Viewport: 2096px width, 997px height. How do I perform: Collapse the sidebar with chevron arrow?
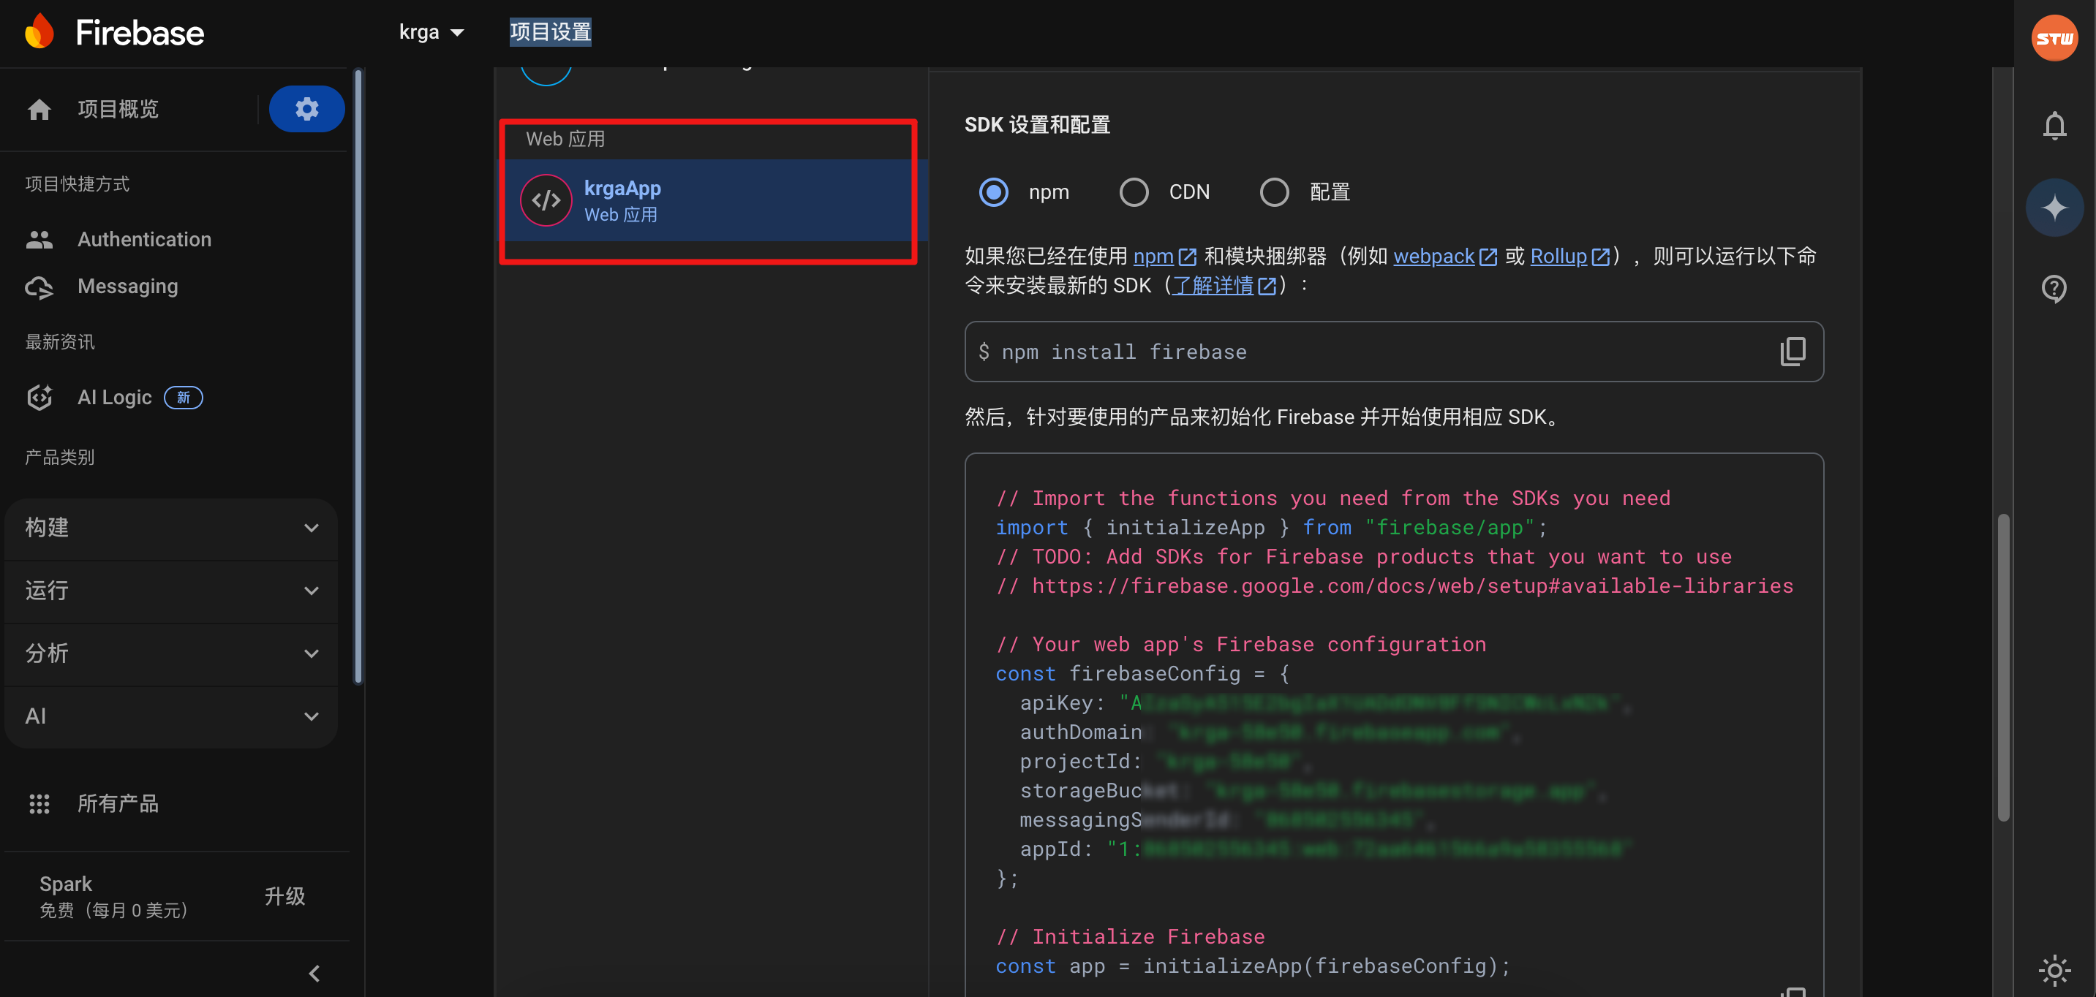pyautogui.click(x=315, y=973)
